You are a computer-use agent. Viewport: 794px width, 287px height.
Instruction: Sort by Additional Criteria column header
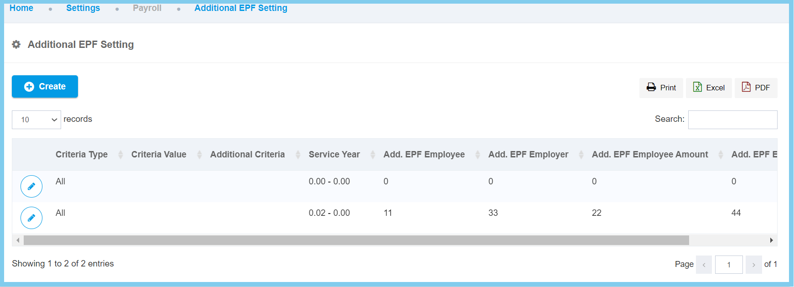(x=247, y=155)
